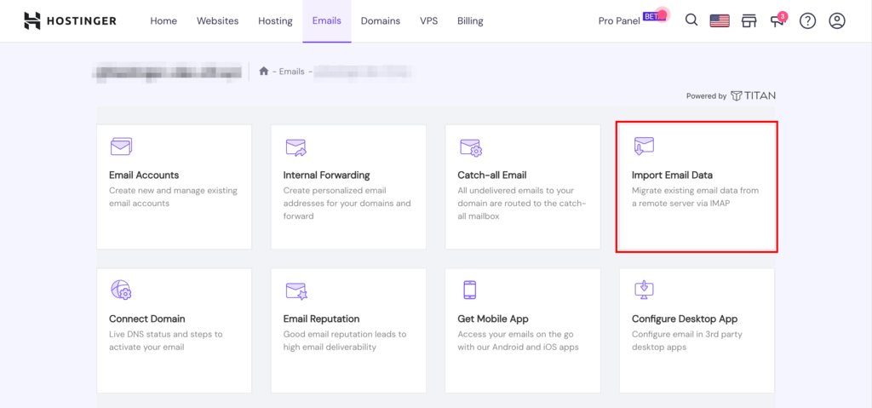Navigate to the VPS section
This screenshot has height=408, width=872.
click(428, 20)
